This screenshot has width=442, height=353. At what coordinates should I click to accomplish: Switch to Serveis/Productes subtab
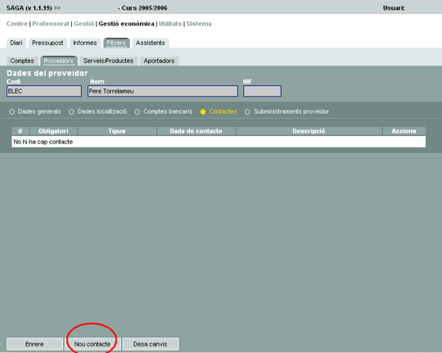[108, 61]
